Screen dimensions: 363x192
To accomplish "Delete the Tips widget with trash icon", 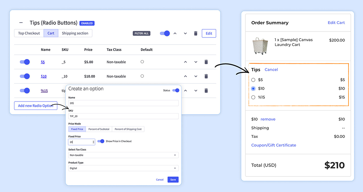I will [x=196, y=34].
